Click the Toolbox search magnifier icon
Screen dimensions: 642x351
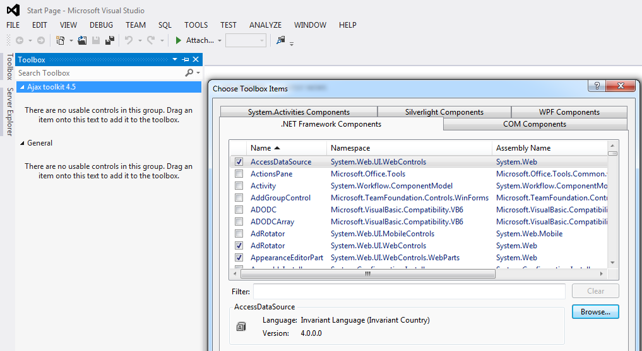coord(189,72)
